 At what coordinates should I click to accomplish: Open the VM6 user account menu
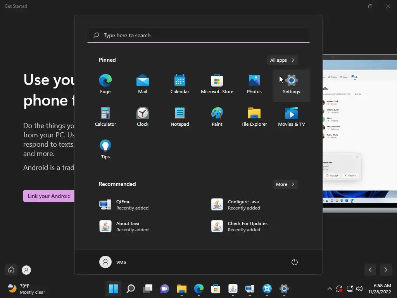click(x=113, y=262)
